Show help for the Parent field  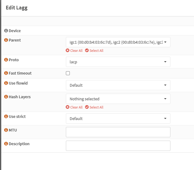click(x=6, y=40)
